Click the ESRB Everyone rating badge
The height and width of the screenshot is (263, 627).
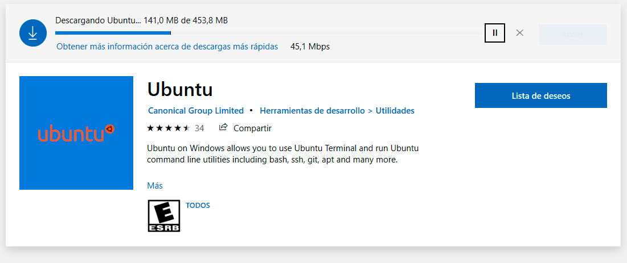[x=164, y=216]
